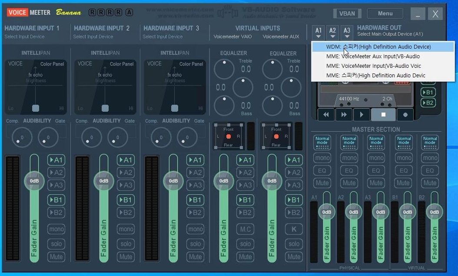Image resolution: width=458 pixels, height=276 pixels.
Task: Click the cassette fast-forward button
Action: click(x=344, y=114)
